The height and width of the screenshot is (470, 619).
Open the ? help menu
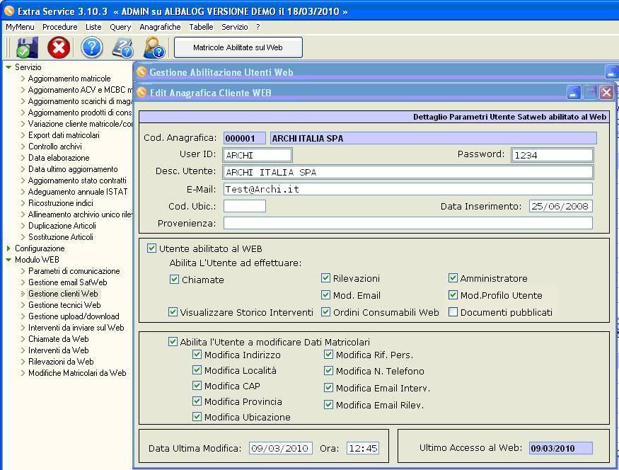coord(258,27)
